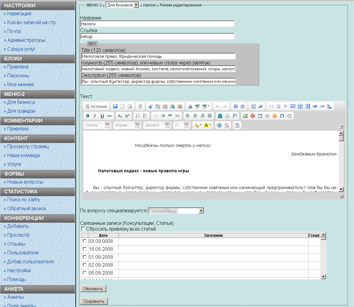
Task: Open По вопросу специализируется dropdown
Action: pos(176,210)
